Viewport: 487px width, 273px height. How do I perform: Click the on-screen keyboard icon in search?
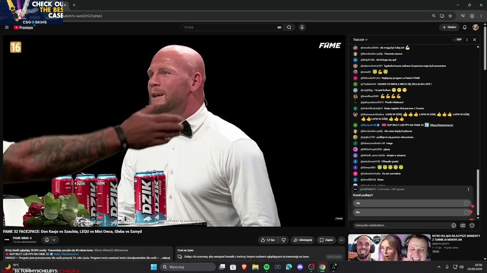(279, 27)
